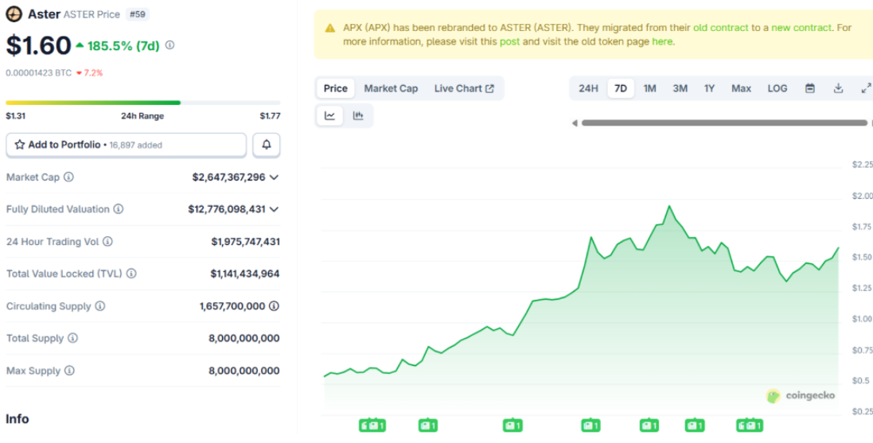The width and height of the screenshot is (873, 443).
Task: Download chart data icon
Action: tap(838, 88)
